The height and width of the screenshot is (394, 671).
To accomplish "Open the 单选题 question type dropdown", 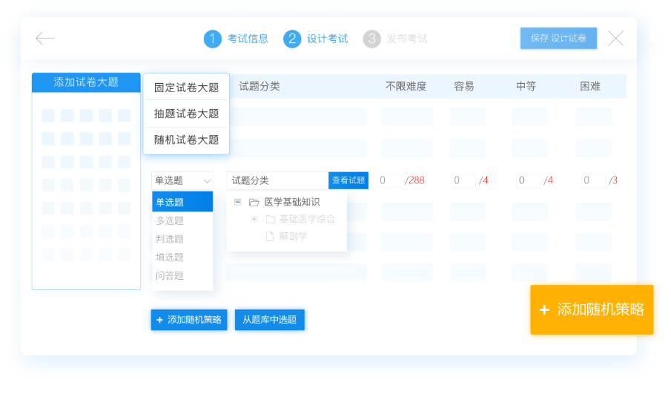I will pyautogui.click(x=182, y=180).
